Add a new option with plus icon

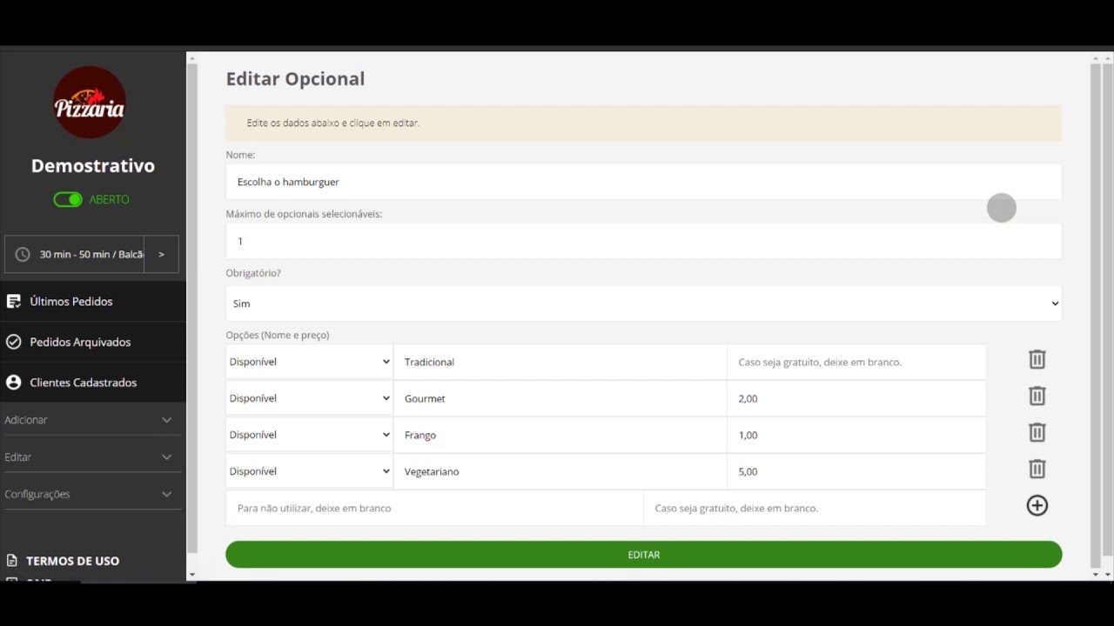[1037, 506]
